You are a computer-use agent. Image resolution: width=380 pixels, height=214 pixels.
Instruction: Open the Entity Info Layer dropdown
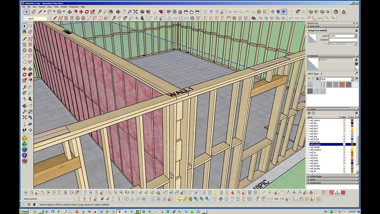click(x=355, y=36)
